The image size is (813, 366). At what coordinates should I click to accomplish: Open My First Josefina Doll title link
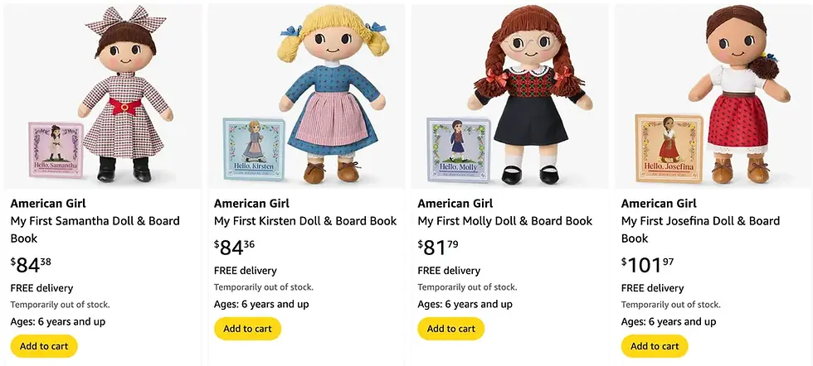click(x=700, y=229)
